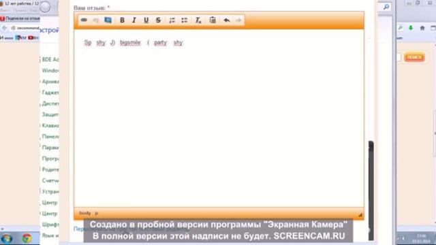Insert a numbered list
The height and width of the screenshot is (245, 436).
click(x=172, y=20)
